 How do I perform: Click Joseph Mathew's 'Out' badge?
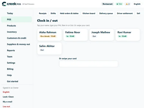[94, 36]
